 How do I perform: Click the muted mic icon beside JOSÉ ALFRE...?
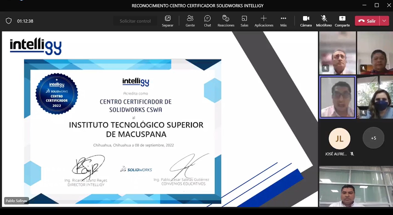[352, 154]
